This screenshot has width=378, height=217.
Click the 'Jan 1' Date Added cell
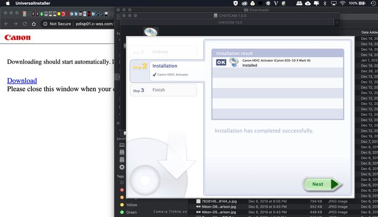tap(369, 60)
